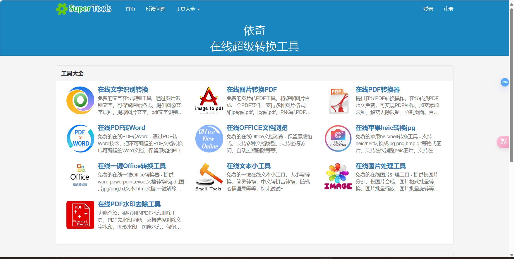Select 首页 in the navigation bar
Screen dimensions: 514x259
coord(130,9)
